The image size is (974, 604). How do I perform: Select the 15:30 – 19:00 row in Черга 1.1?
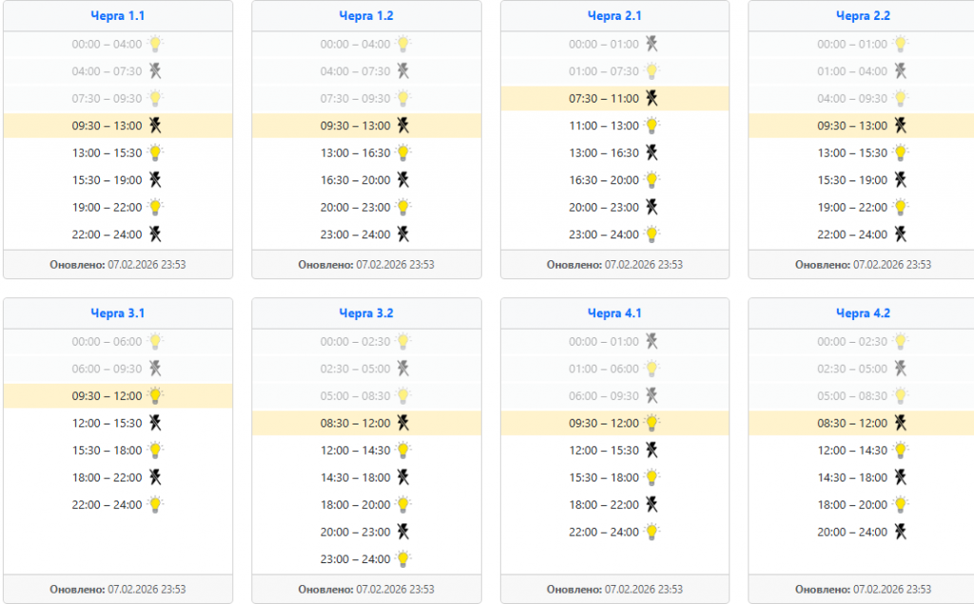point(118,180)
